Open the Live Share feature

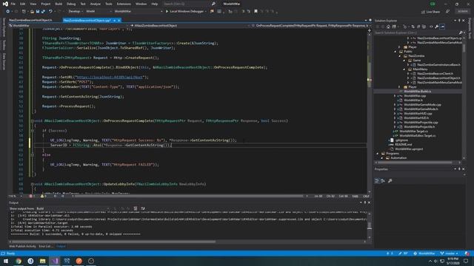[430, 12]
